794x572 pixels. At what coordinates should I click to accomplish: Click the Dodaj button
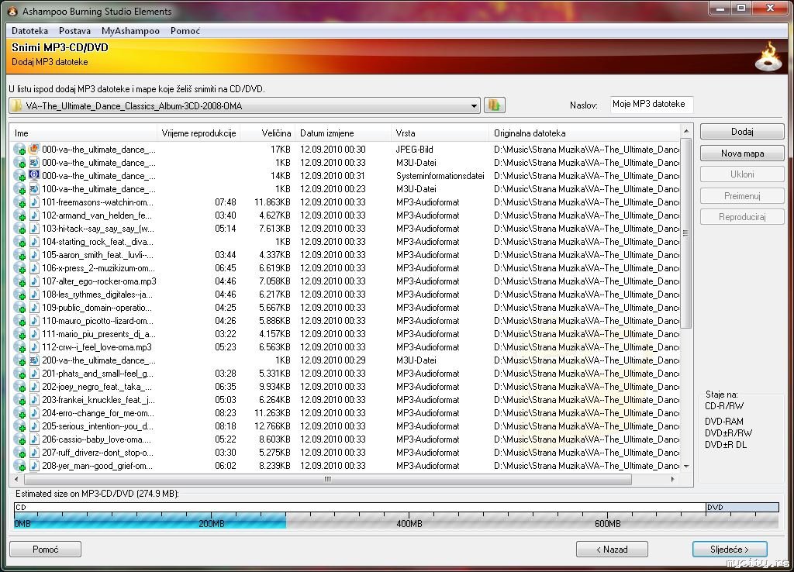coord(742,132)
